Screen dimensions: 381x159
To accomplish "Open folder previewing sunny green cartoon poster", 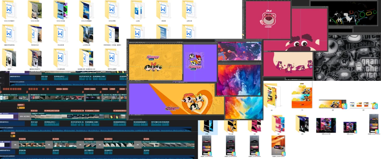I will click(x=86, y=58).
